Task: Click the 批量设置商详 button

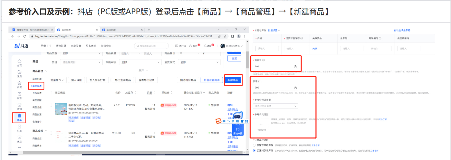Action: tap(212, 80)
